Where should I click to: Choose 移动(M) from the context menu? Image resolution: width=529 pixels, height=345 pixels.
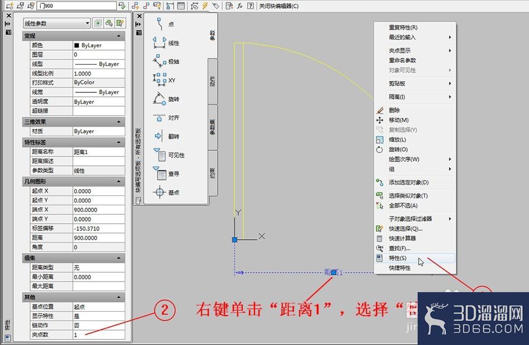pos(415,120)
